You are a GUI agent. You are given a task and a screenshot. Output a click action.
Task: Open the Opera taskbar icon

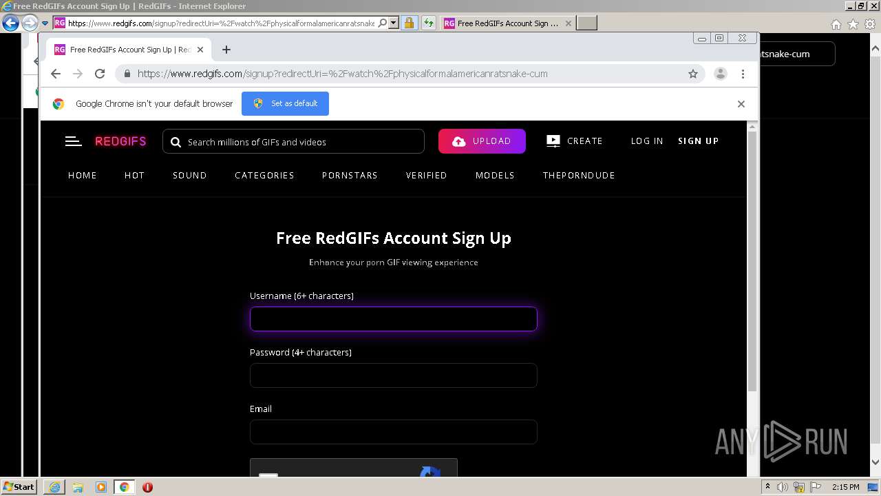tap(147, 487)
